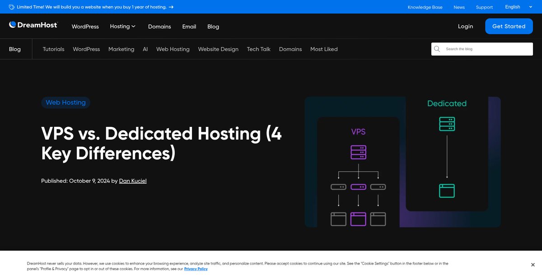Image resolution: width=542 pixels, height=280 pixels.
Task: Click the DreamHost logo
Action: click(x=33, y=25)
